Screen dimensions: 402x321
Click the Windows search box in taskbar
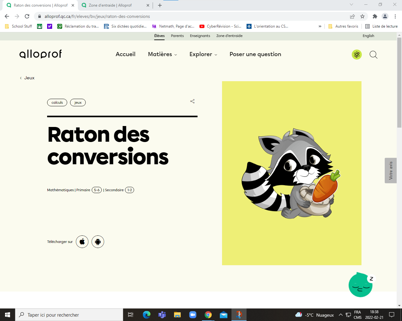69,315
